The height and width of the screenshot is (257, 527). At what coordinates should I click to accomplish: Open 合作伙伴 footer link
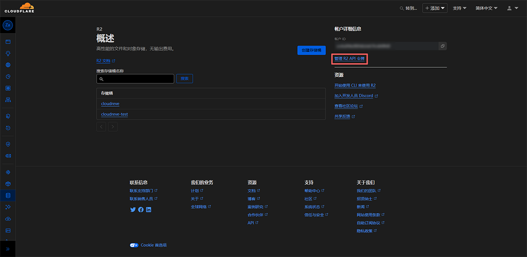(x=258, y=215)
